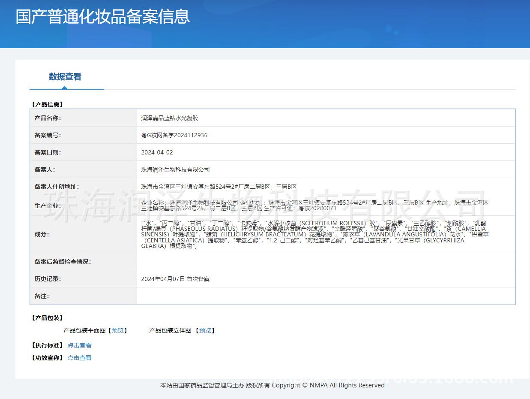Click 点击查看 next to 功效宣称
530x399 pixels.
(79, 358)
